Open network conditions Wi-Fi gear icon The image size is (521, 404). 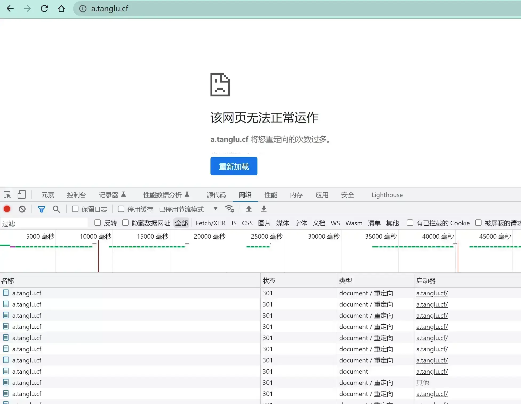pos(229,209)
